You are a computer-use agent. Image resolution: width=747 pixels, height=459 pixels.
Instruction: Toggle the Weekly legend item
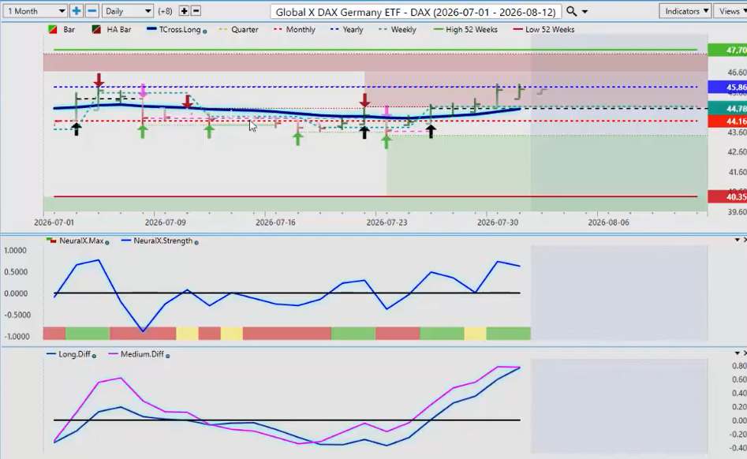(x=398, y=29)
